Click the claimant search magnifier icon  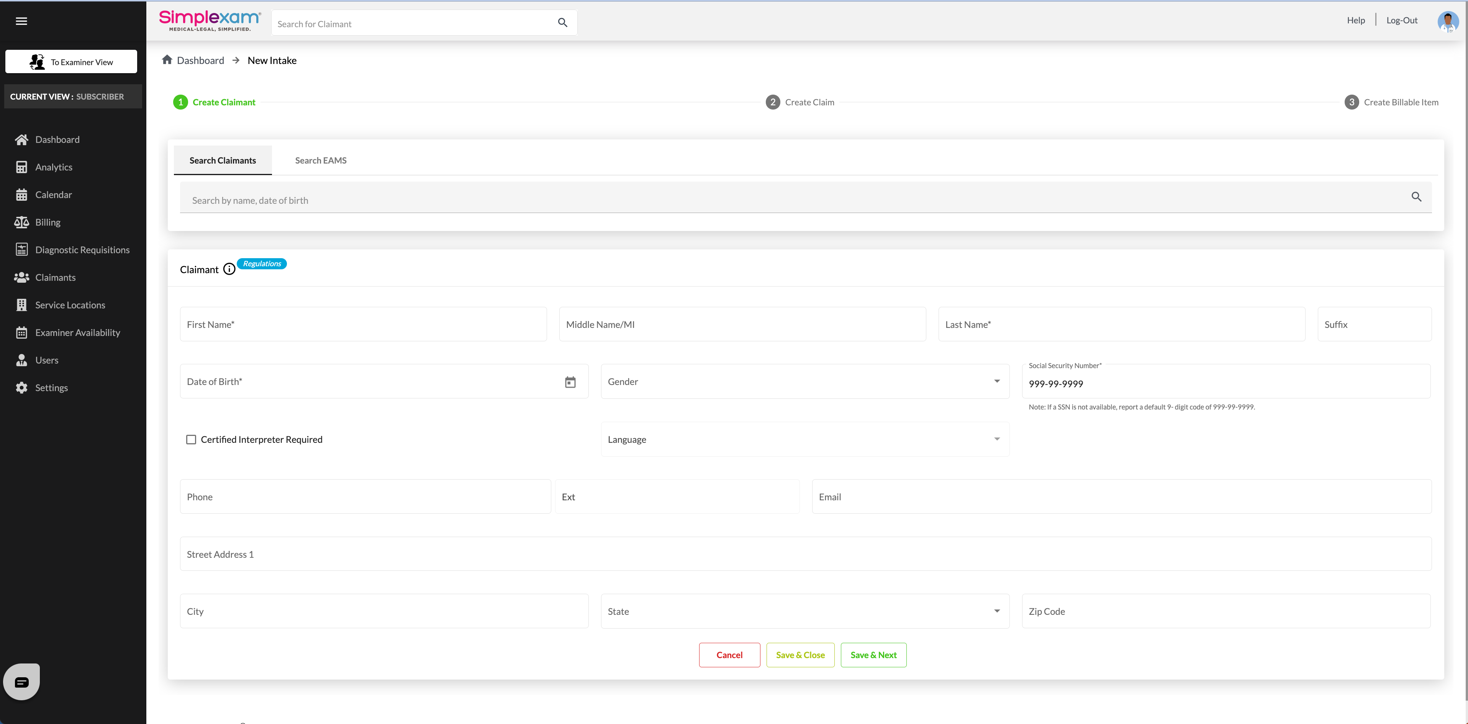562,23
